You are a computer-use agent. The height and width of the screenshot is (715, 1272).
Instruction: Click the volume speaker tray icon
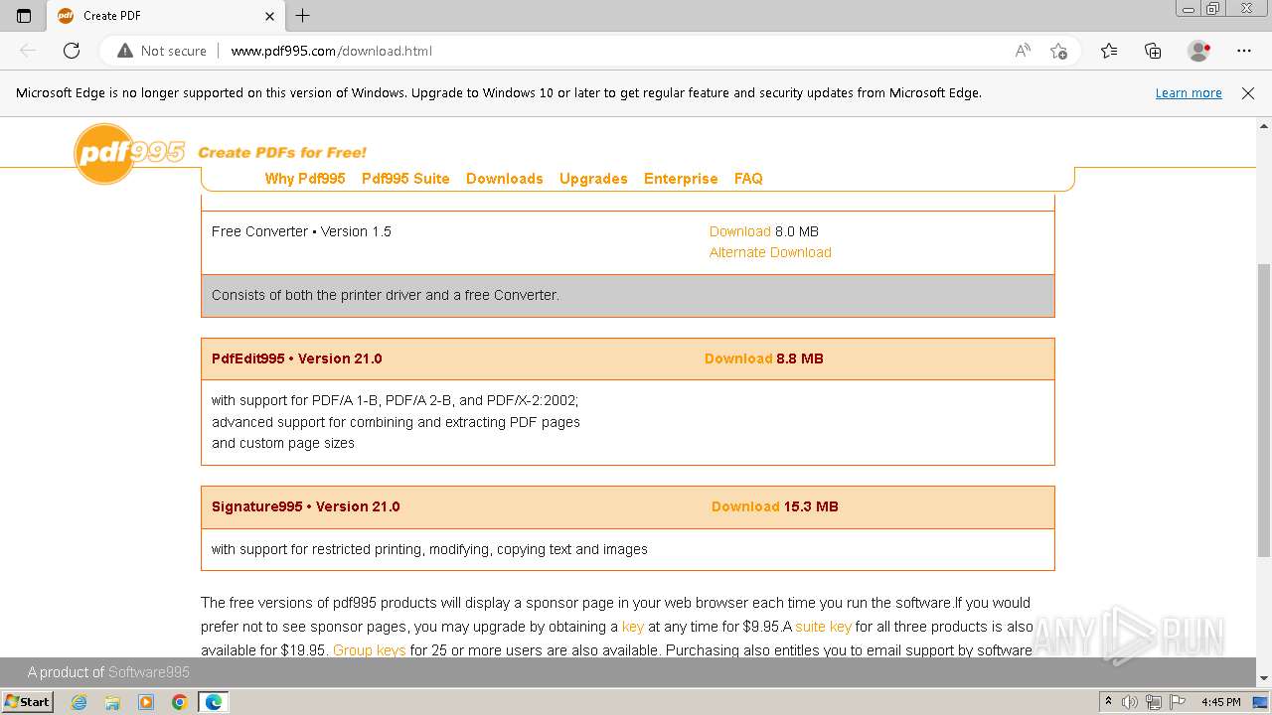(x=1130, y=702)
